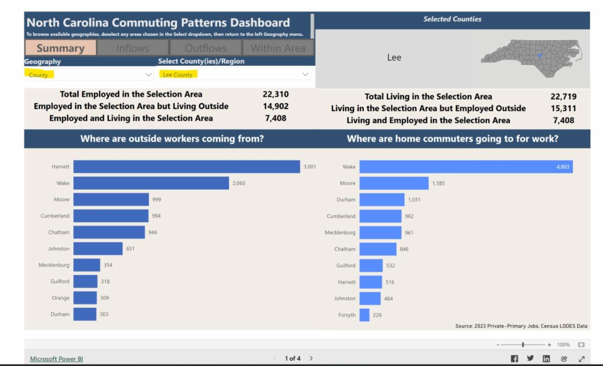Screen dimensions: 603x366
Task: Select the Moore bar in home commuters chart
Action: (x=394, y=183)
